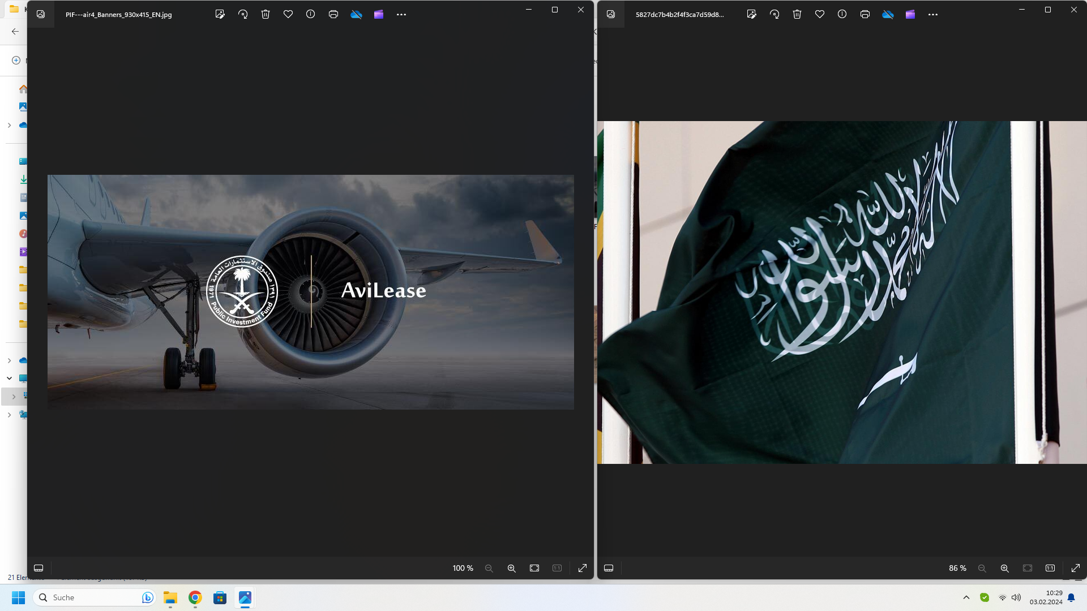The height and width of the screenshot is (611, 1087).
Task: Open the three-dot menu in right Photos window
Action: pos(933,15)
